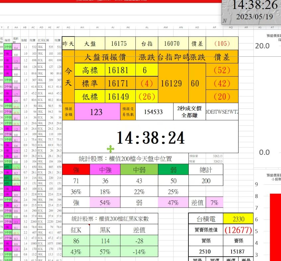Click the large 14:38:24 time cell
281x261 pixels.
[x=150, y=137]
